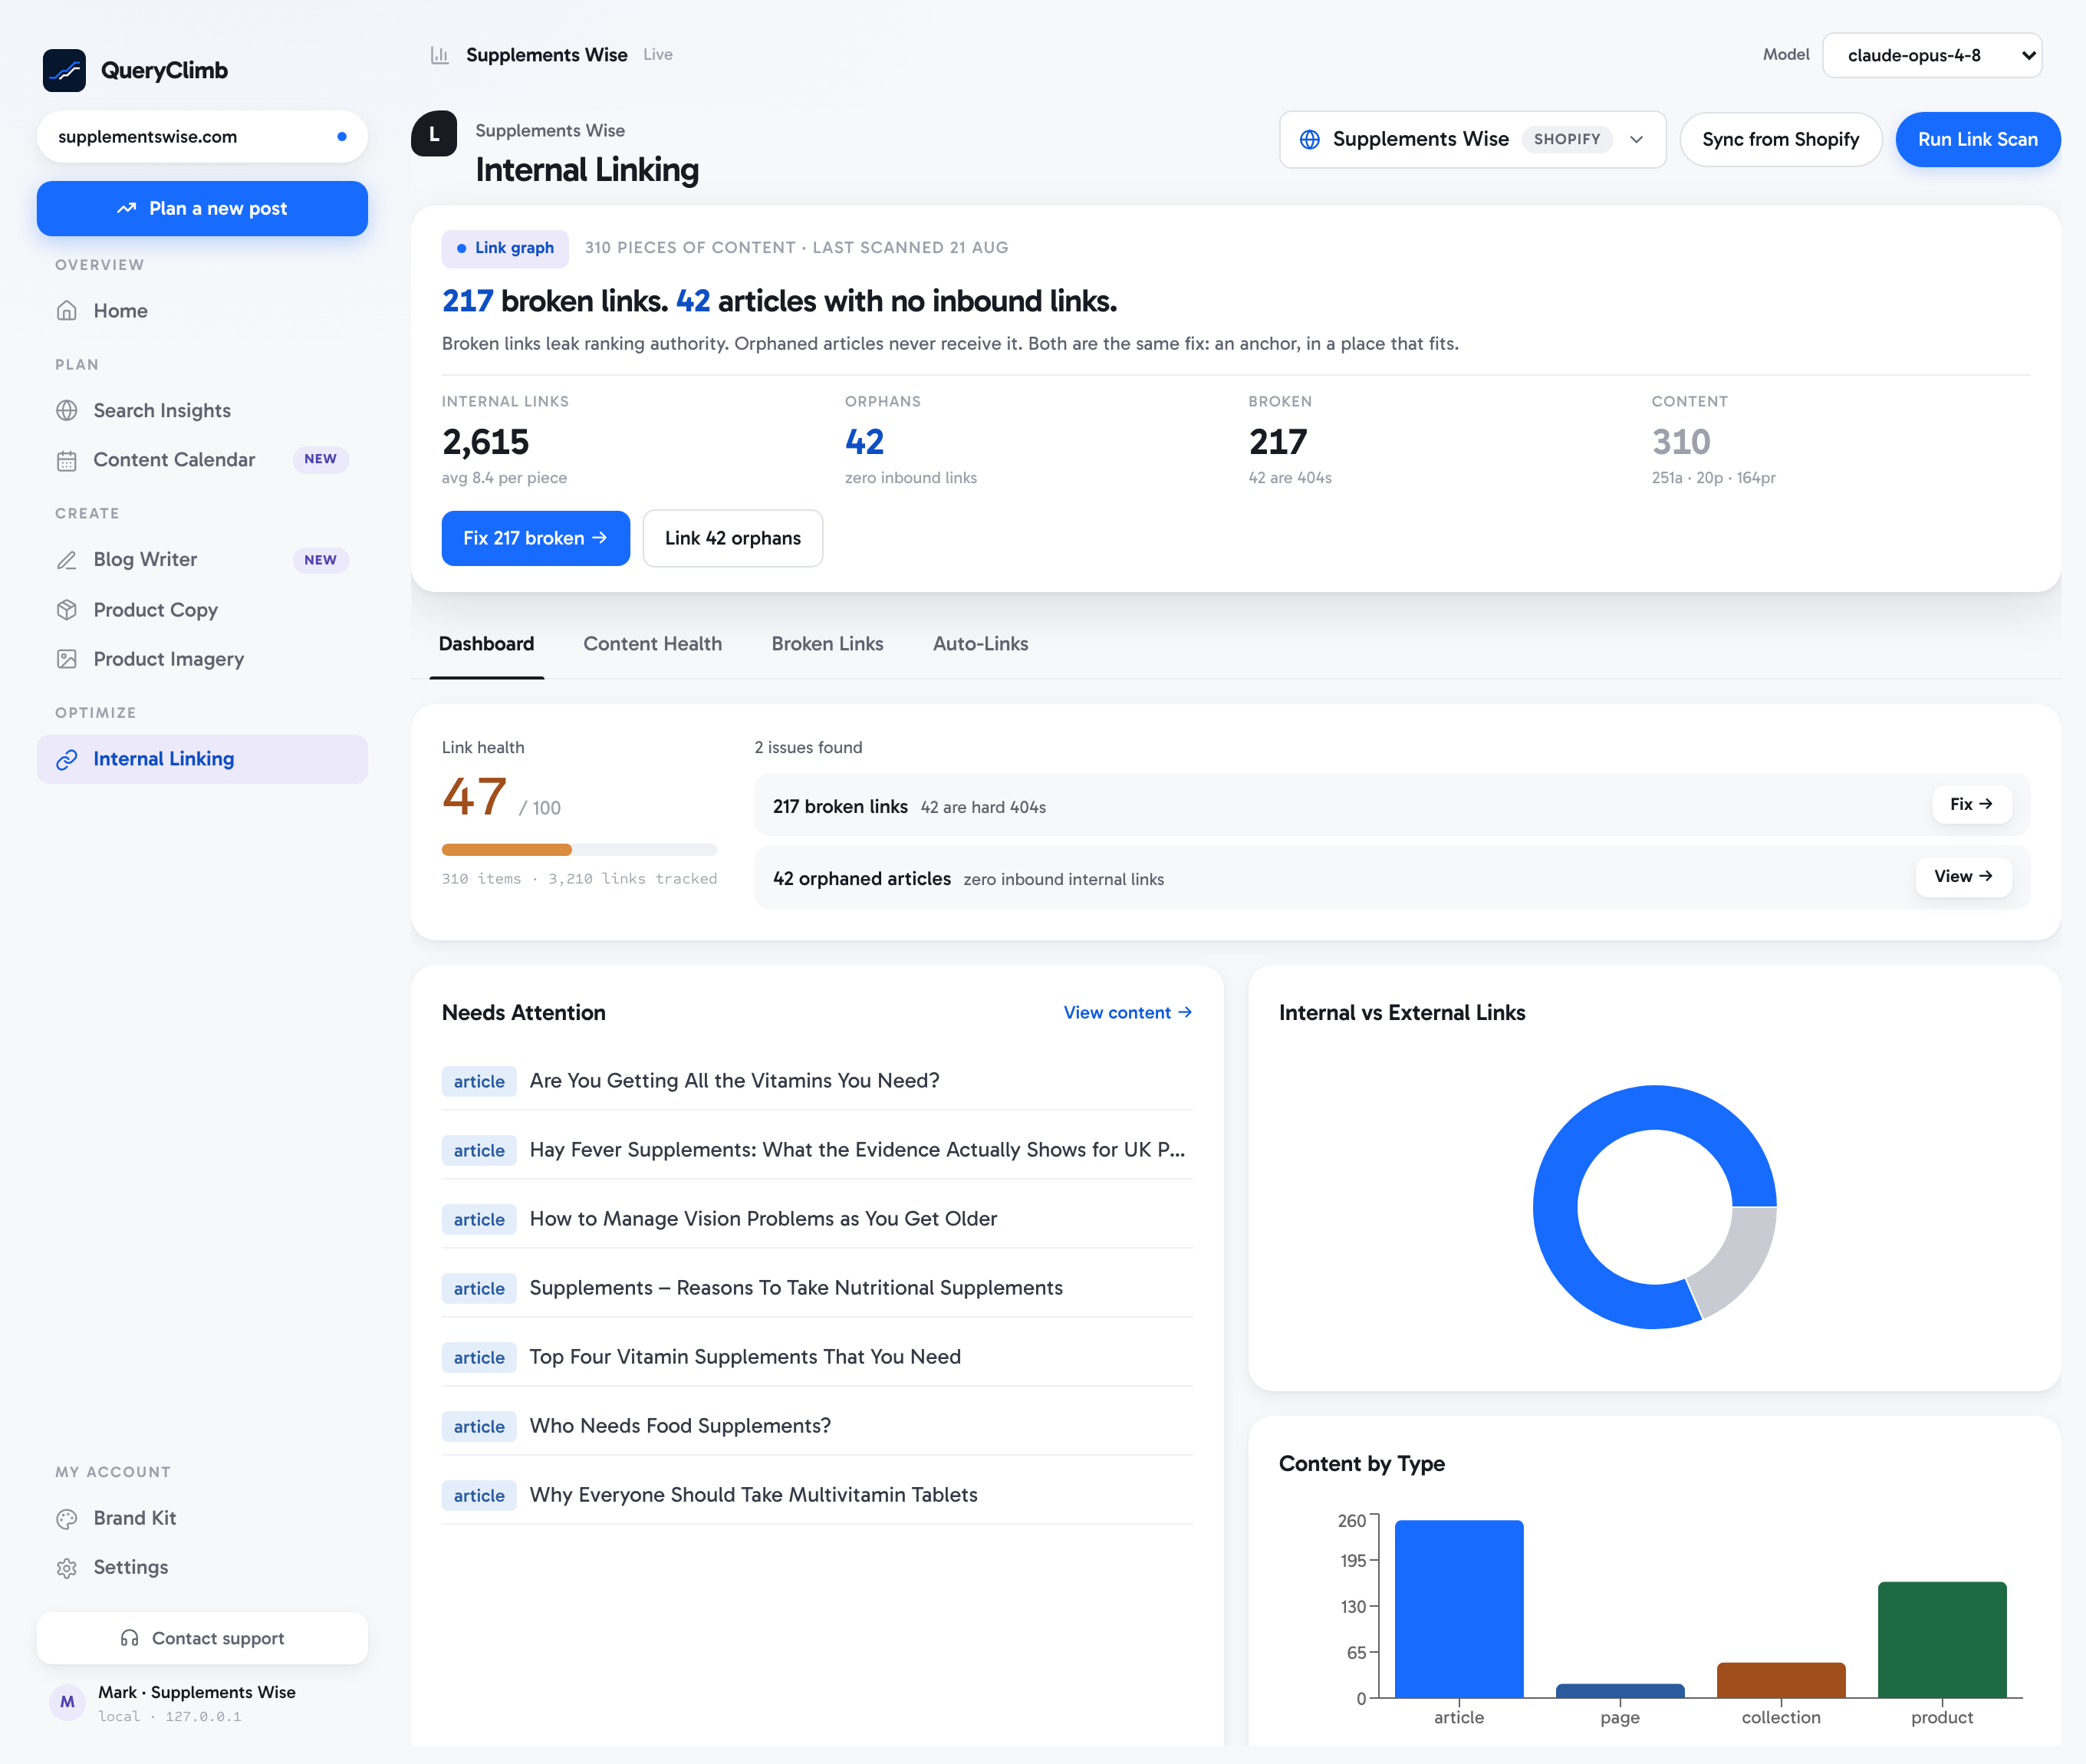This screenshot has width=2086, height=1764.
Task: Click Run Link Scan button
Action: point(1977,139)
